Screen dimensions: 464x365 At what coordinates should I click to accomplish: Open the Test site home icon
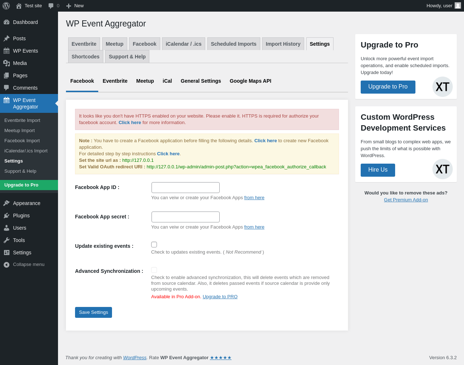pos(19,6)
